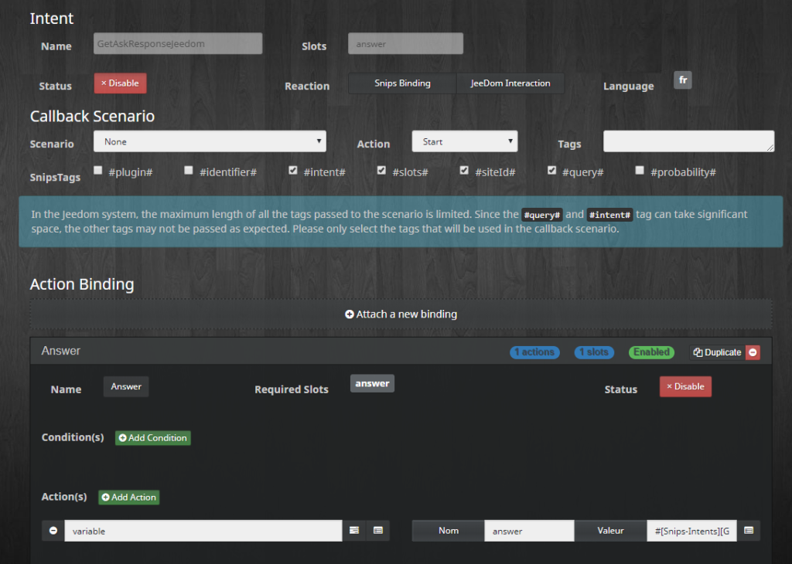This screenshot has height=564, width=792.
Task: Open the action list icon next to variable field
Action: click(x=377, y=531)
